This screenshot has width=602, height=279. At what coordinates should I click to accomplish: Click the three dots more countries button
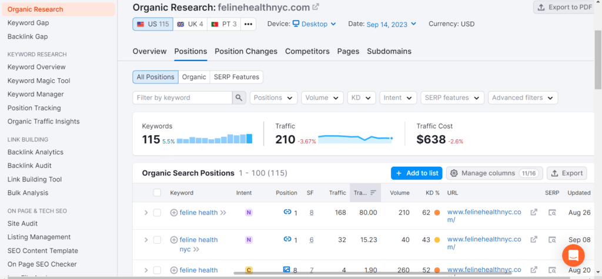coord(248,24)
